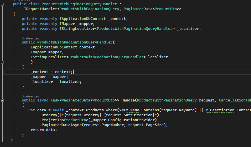Click request.PageSize argument

[x=145, y=125]
